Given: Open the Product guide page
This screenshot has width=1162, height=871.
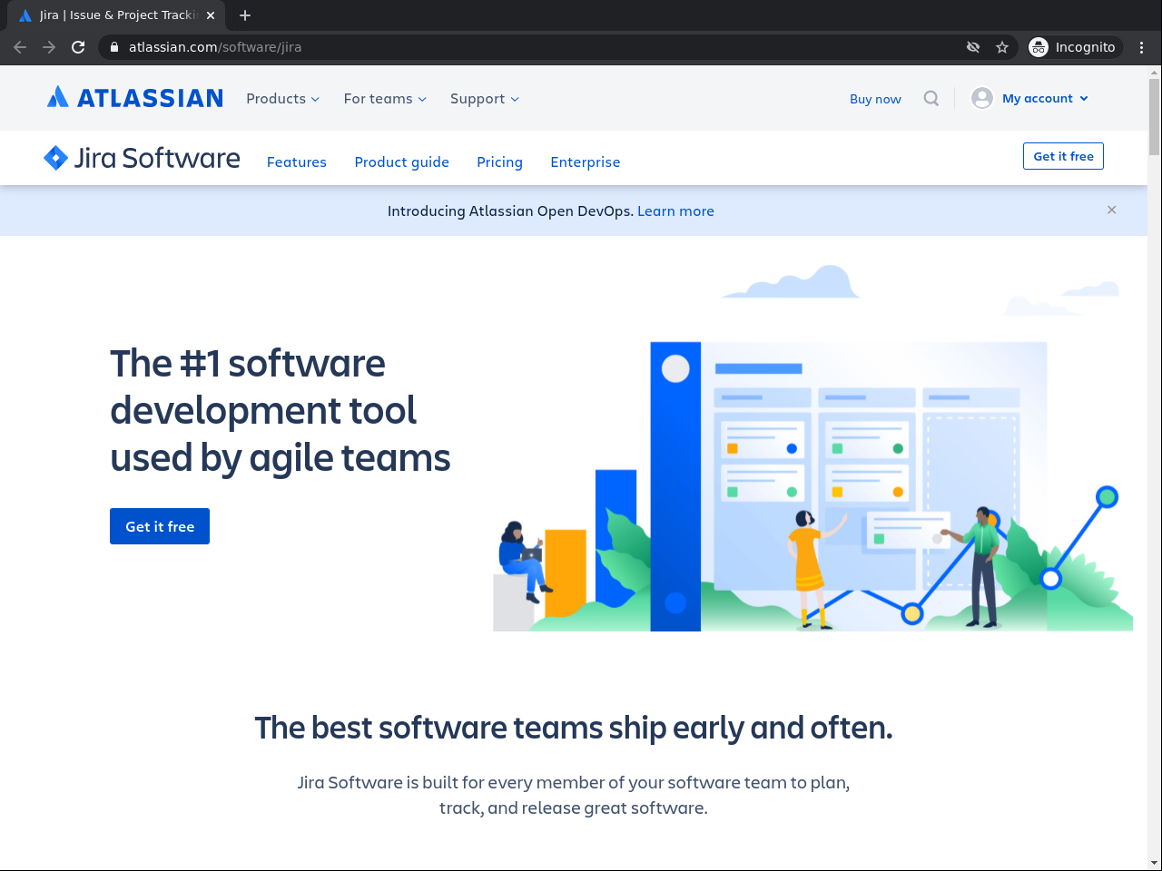Looking at the screenshot, I should point(402,161).
